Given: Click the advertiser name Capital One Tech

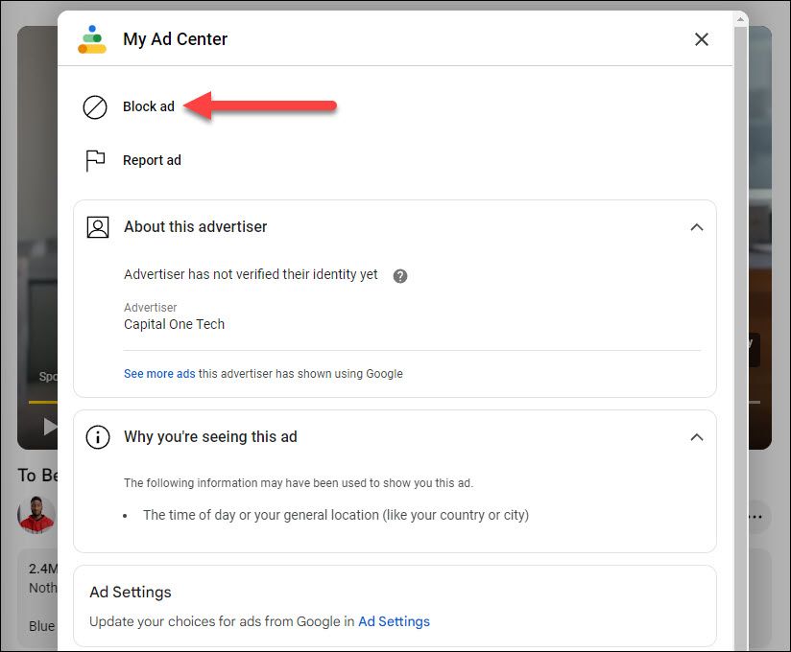Looking at the screenshot, I should point(174,324).
